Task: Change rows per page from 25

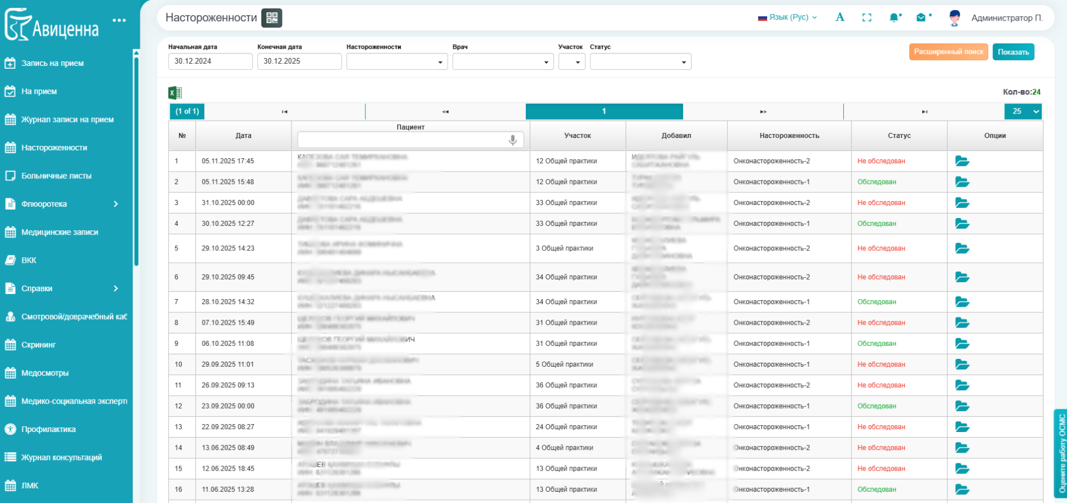Action: 1023,111
